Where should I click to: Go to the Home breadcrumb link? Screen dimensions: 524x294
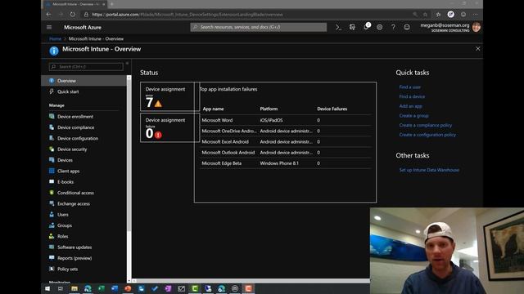[55, 38]
